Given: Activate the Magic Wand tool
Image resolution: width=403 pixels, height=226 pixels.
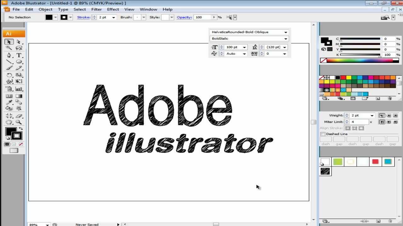Looking at the screenshot, I should 8,48.
